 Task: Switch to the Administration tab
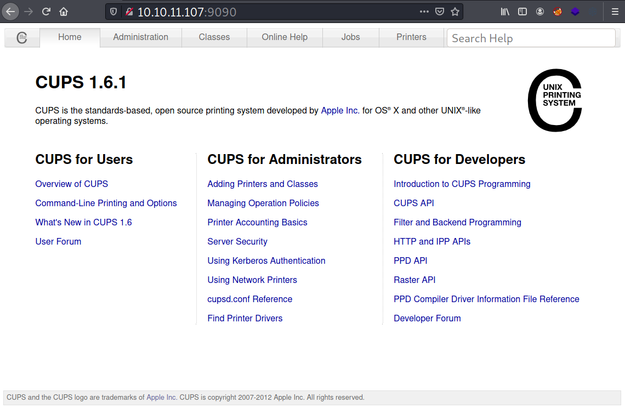point(140,37)
